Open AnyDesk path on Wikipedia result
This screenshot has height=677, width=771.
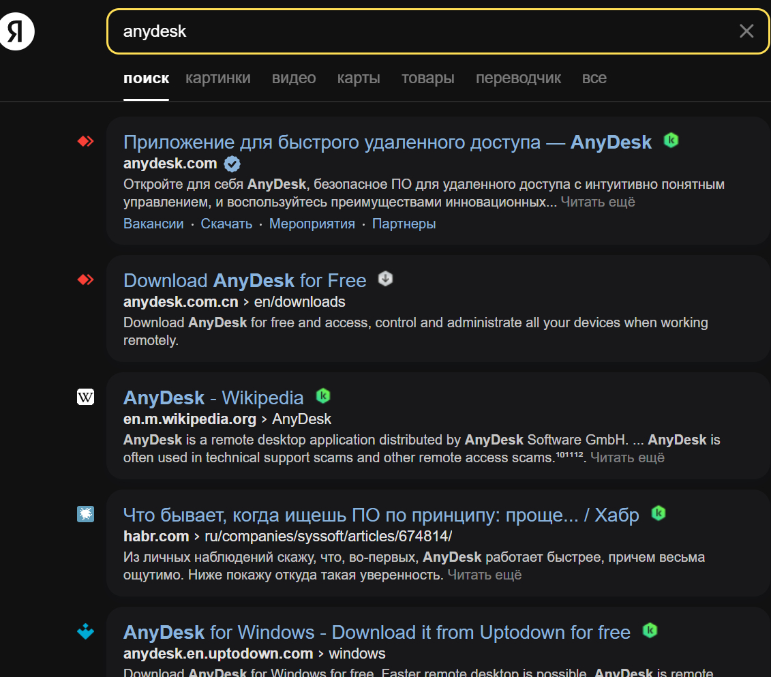pos(301,419)
